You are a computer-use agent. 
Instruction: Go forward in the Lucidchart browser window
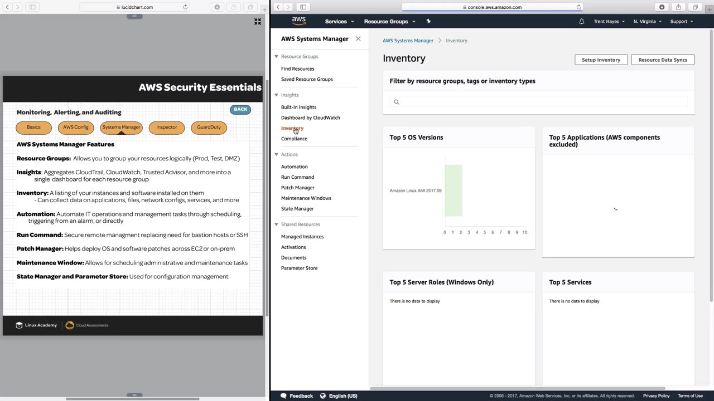click(x=17, y=7)
